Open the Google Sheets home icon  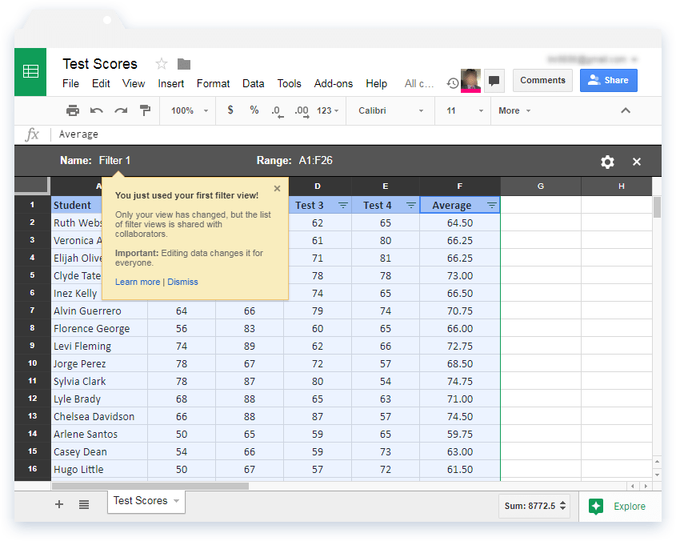click(30, 71)
